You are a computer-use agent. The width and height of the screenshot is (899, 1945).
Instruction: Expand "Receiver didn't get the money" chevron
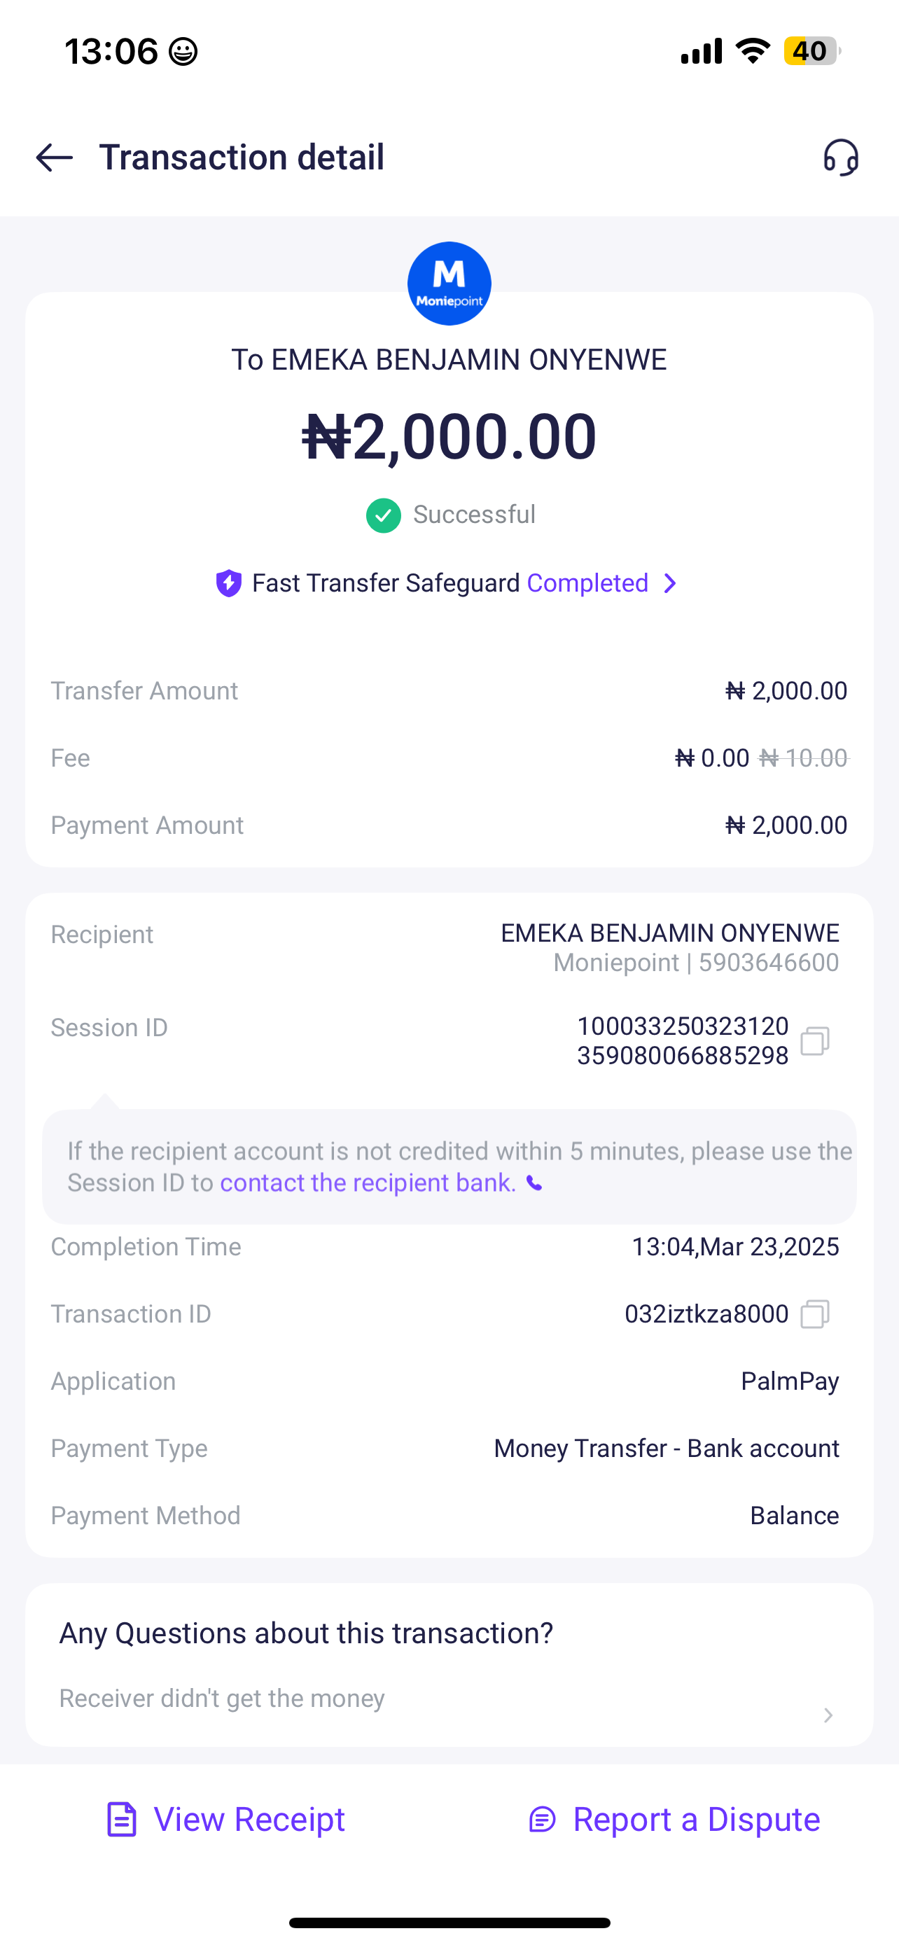click(x=828, y=1715)
